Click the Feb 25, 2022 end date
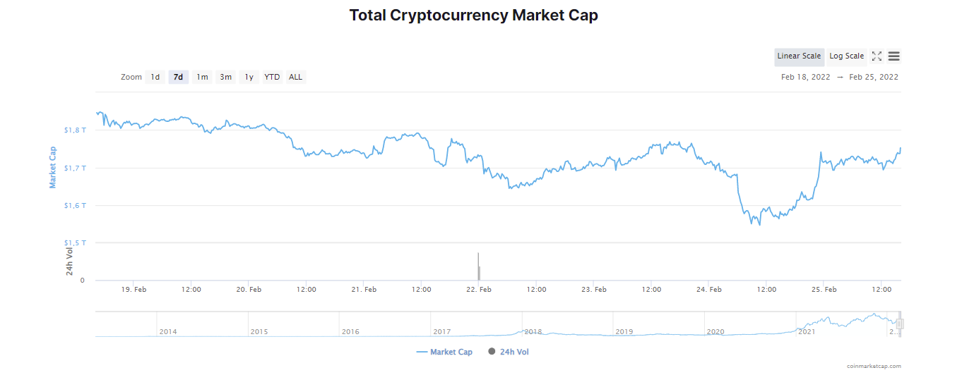The image size is (962, 387). point(874,77)
